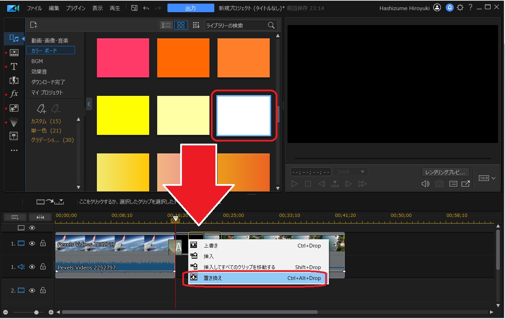The width and height of the screenshot is (505, 319).
Task: Open the Effects room fx icon
Action: [x=14, y=94]
